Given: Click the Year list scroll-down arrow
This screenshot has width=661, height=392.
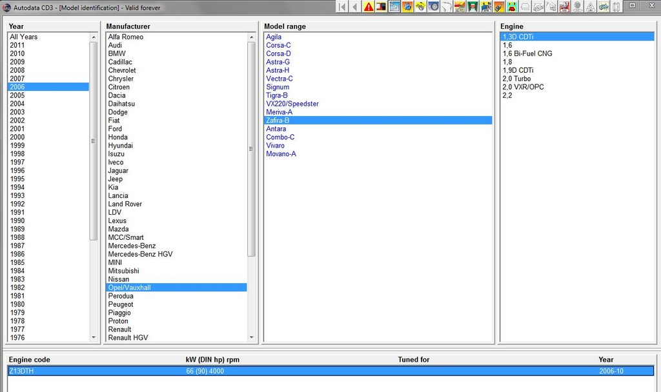Looking at the screenshot, I should click(94, 337).
